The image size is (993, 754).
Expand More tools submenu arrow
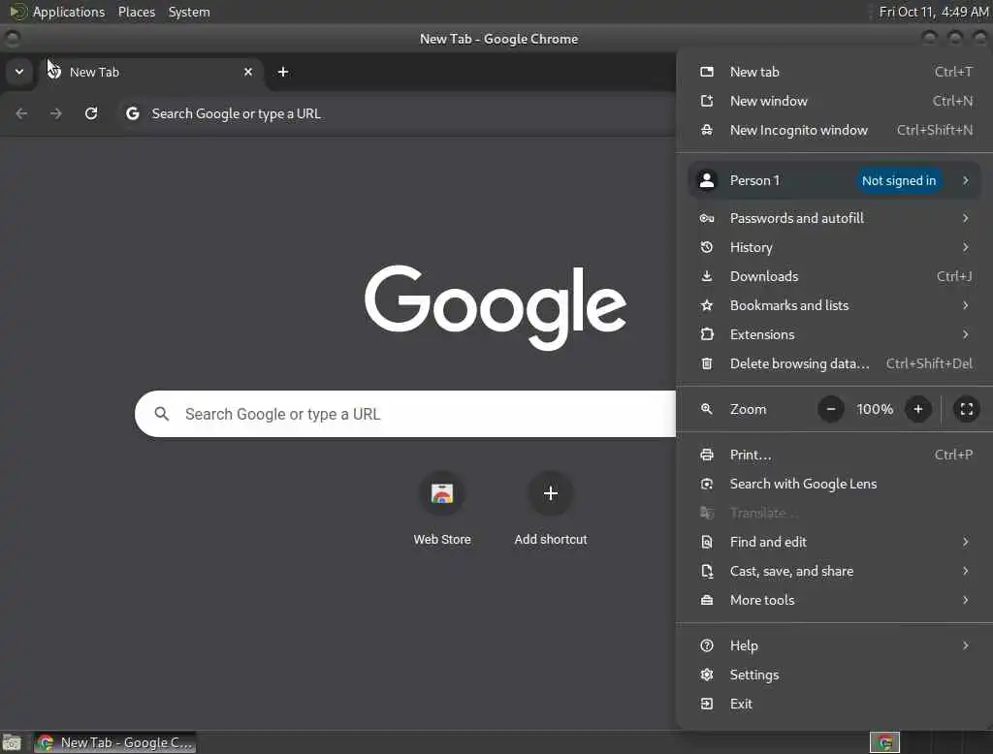pyautogui.click(x=966, y=600)
